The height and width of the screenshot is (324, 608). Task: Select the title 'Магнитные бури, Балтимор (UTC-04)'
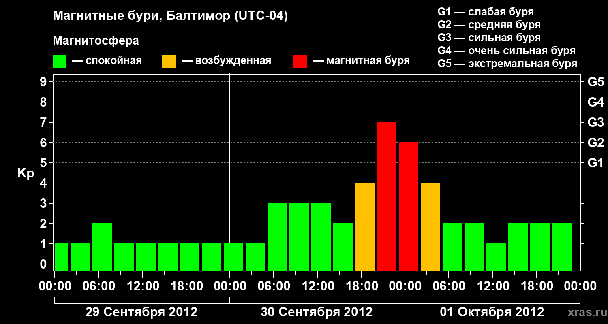point(170,17)
